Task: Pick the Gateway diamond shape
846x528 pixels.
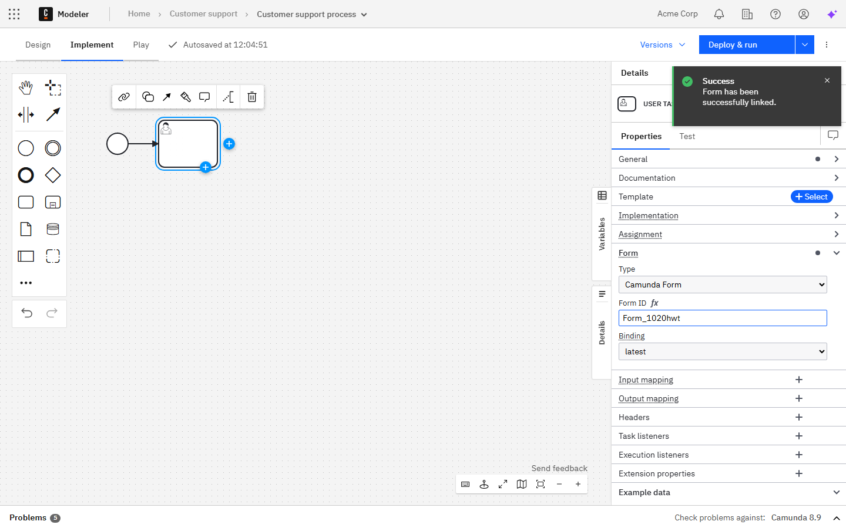Action: (x=53, y=175)
